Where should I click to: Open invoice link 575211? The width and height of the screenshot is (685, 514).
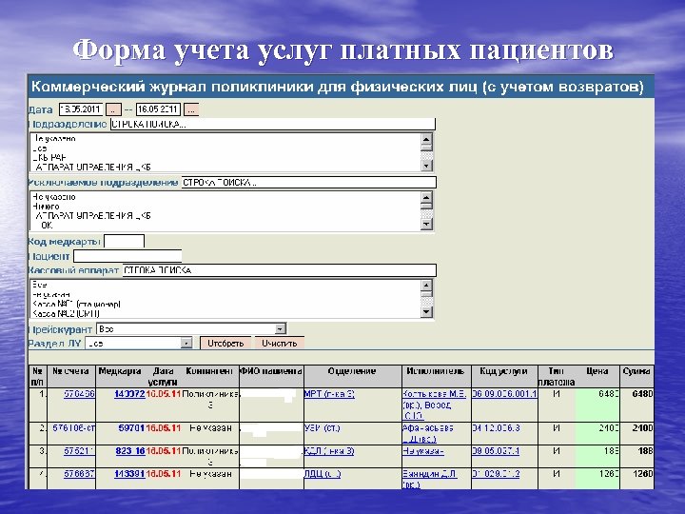[x=79, y=450]
